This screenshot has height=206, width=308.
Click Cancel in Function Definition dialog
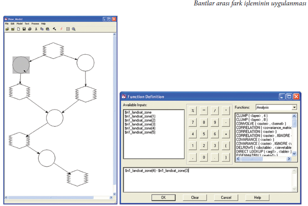(226, 197)
